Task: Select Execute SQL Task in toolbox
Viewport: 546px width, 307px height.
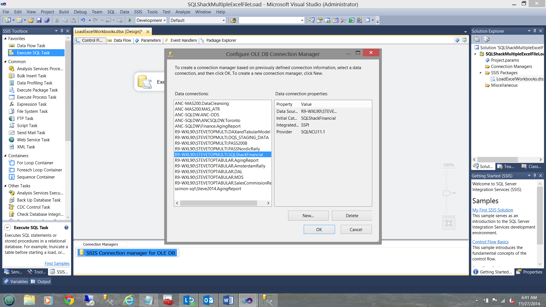Action: click(33, 53)
